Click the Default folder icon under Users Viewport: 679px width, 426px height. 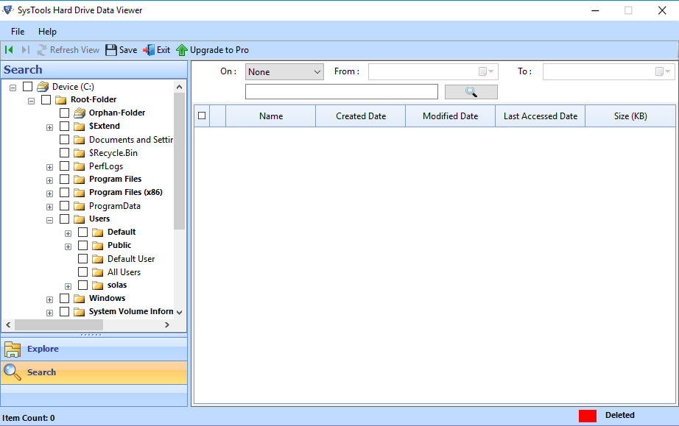click(x=98, y=232)
